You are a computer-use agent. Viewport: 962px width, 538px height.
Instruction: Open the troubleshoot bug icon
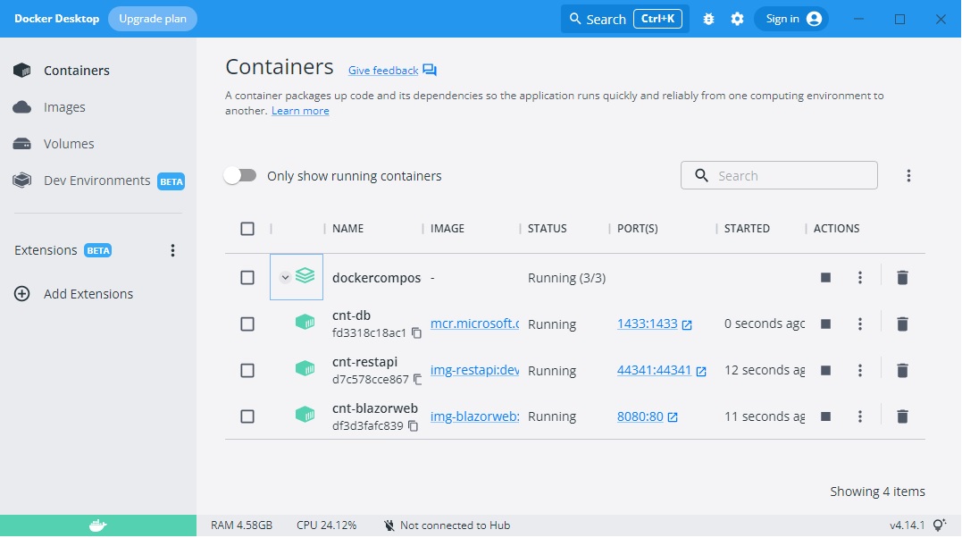point(708,19)
